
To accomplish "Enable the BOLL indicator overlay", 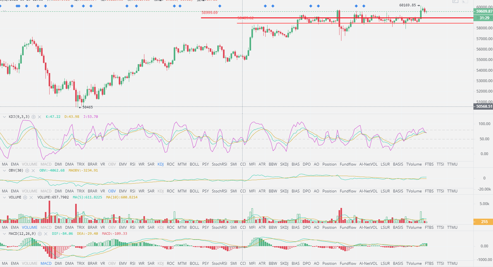I will pyautogui.click(x=194, y=164).
